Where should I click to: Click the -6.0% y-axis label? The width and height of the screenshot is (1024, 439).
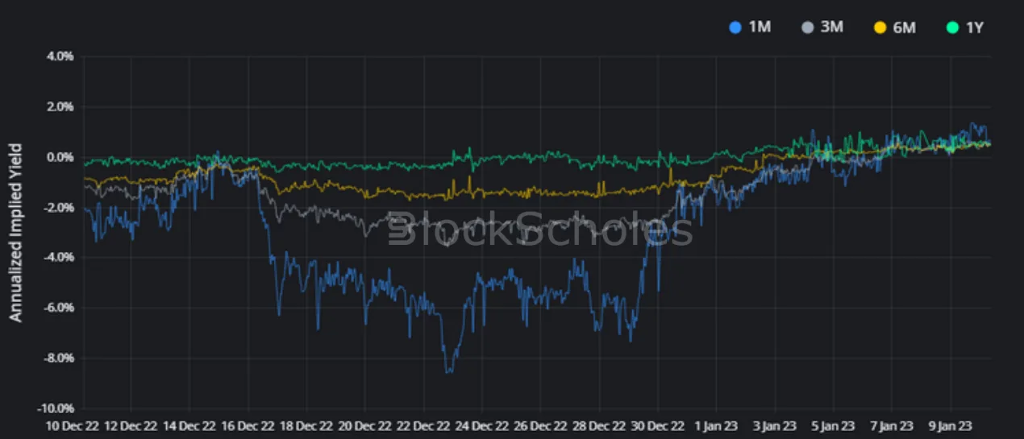[58, 307]
